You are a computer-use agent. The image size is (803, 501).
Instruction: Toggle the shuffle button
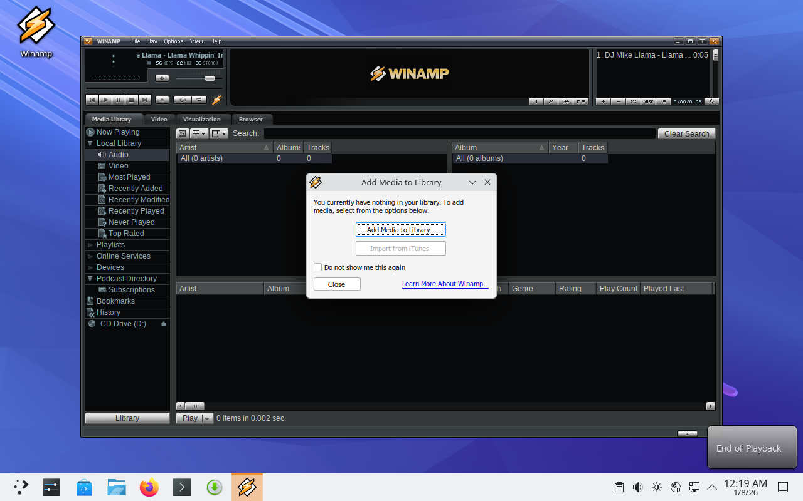tap(183, 100)
